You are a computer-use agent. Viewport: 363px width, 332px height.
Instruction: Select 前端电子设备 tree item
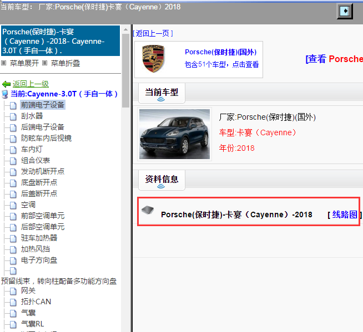pos(43,105)
